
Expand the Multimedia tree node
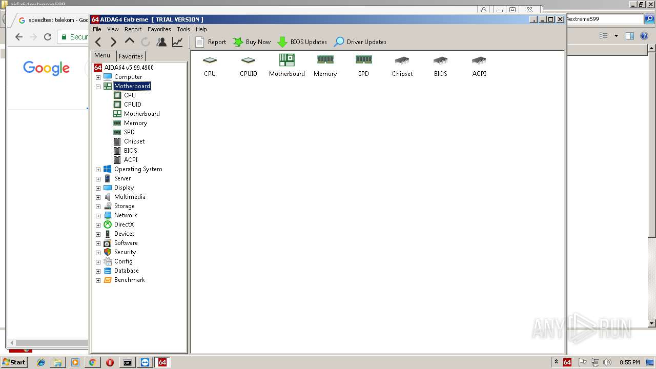pos(98,197)
